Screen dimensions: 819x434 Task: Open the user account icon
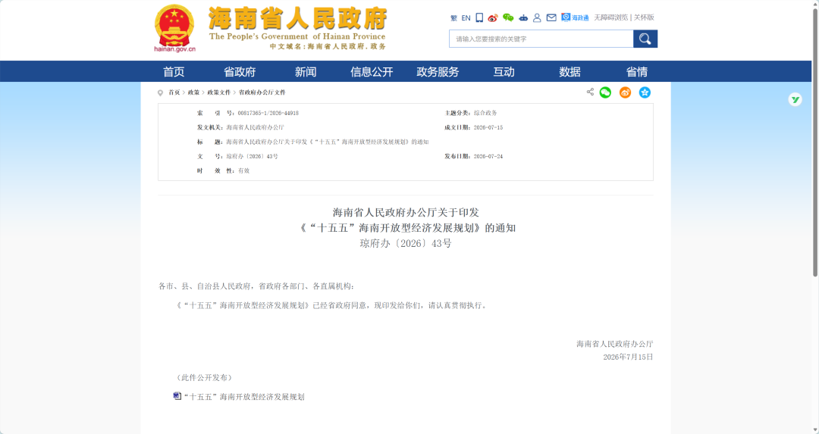click(x=537, y=17)
